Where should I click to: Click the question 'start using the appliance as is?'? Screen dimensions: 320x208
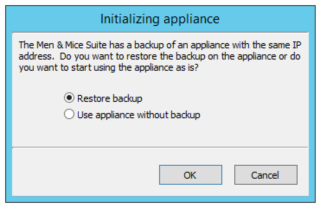pyautogui.click(x=134, y=67)
